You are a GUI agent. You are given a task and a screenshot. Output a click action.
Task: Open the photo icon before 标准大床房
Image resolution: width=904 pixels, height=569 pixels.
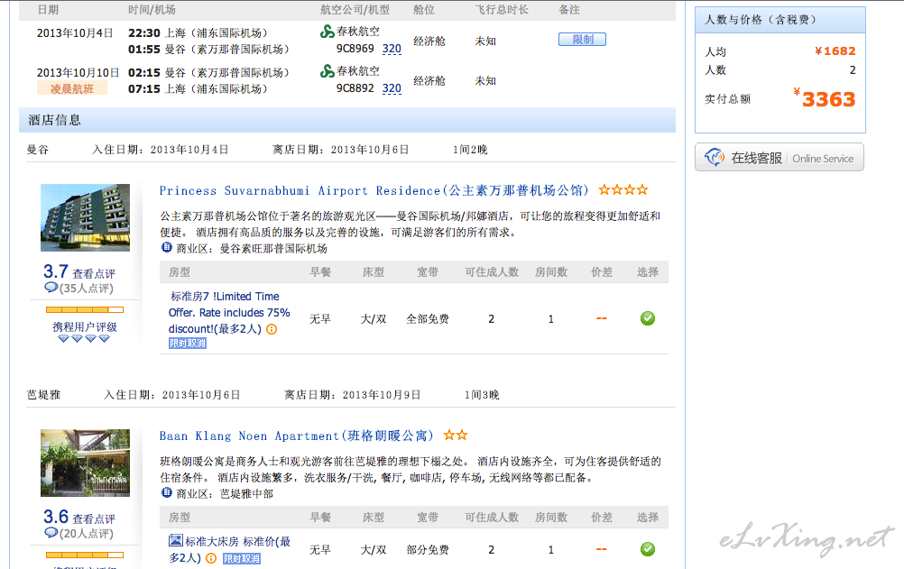click(175, 541)
